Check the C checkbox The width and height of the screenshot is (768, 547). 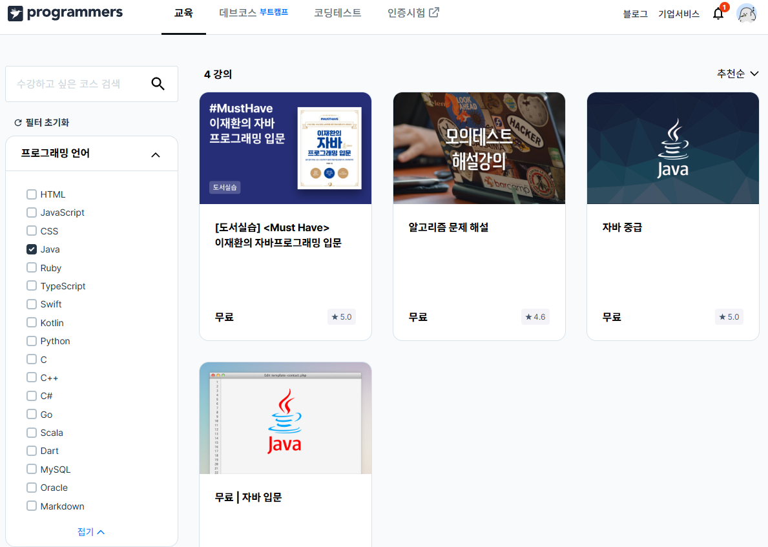pos(32,359)
